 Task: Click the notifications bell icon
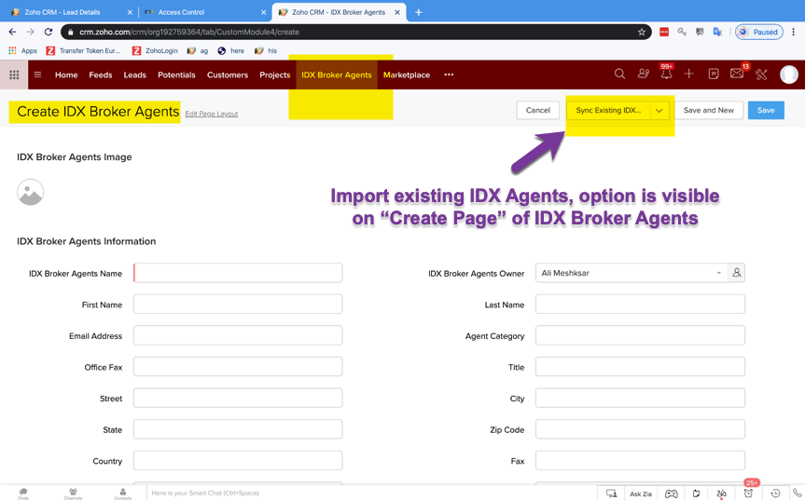point(666,74)
